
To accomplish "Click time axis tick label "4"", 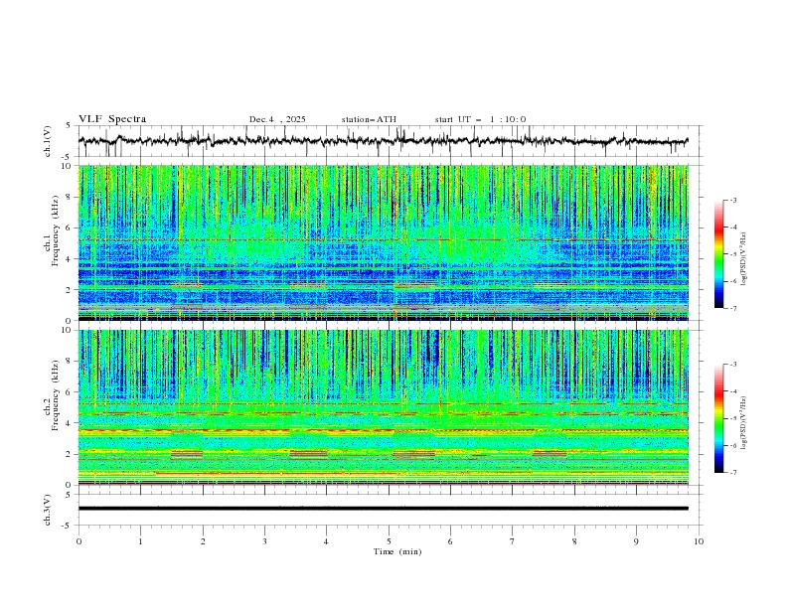I will [327, 541].
